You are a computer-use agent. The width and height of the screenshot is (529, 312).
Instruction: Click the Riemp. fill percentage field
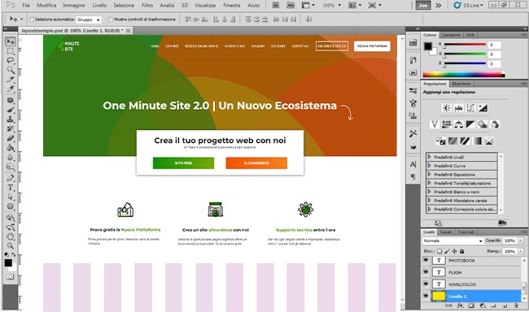click(x=509, y=251)
